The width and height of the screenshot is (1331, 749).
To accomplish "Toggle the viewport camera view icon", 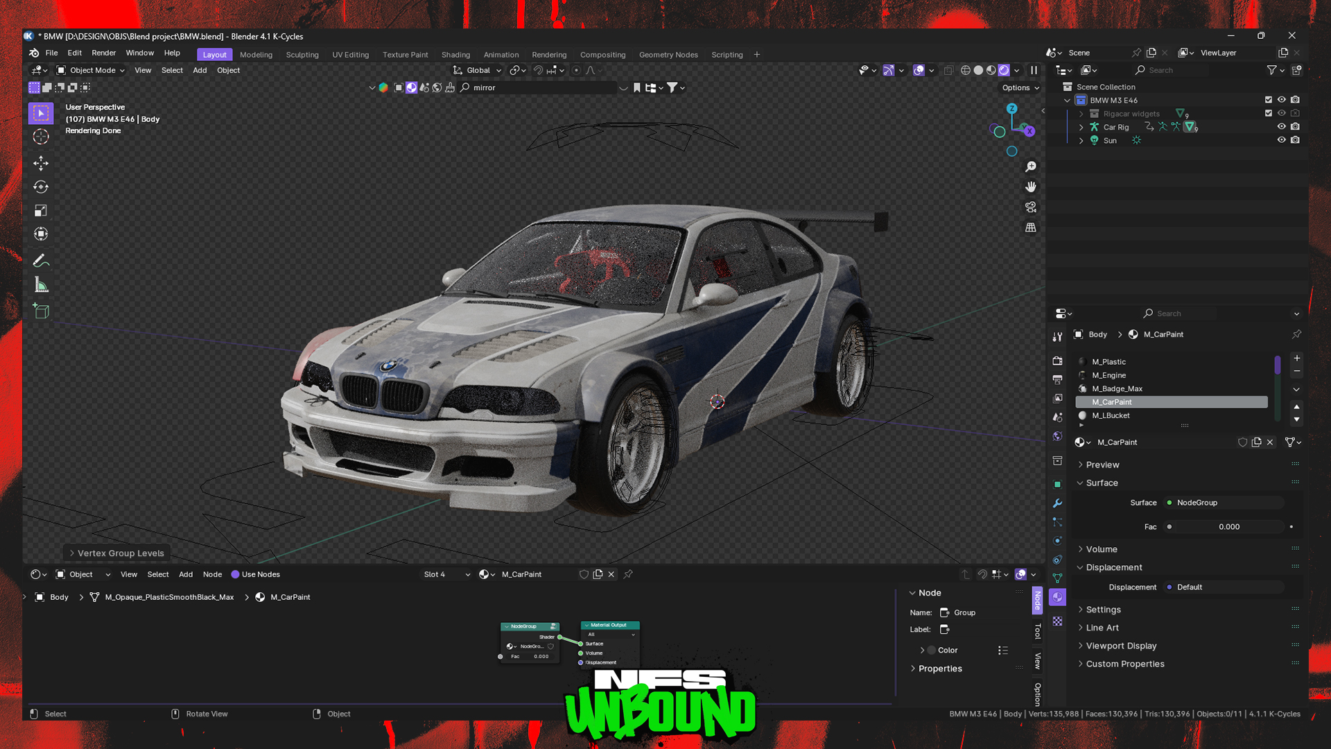I will coord(1031,207).
